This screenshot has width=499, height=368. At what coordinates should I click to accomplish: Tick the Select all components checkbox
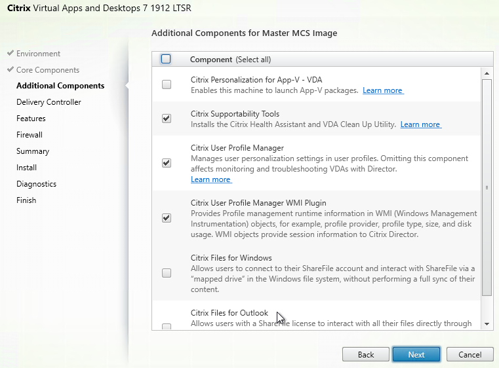point(166,59)
